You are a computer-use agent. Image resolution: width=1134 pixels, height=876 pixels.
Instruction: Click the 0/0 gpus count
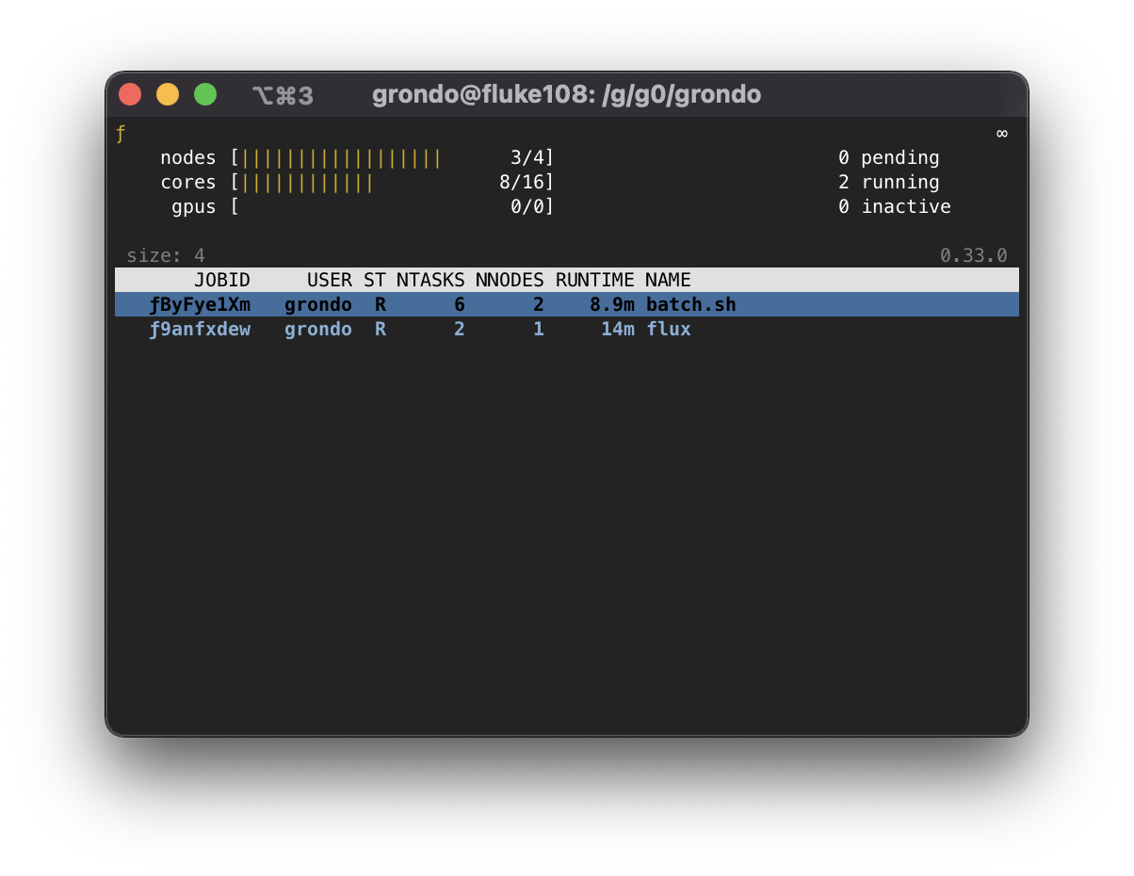pyautogui.click(x=527, y=206)
